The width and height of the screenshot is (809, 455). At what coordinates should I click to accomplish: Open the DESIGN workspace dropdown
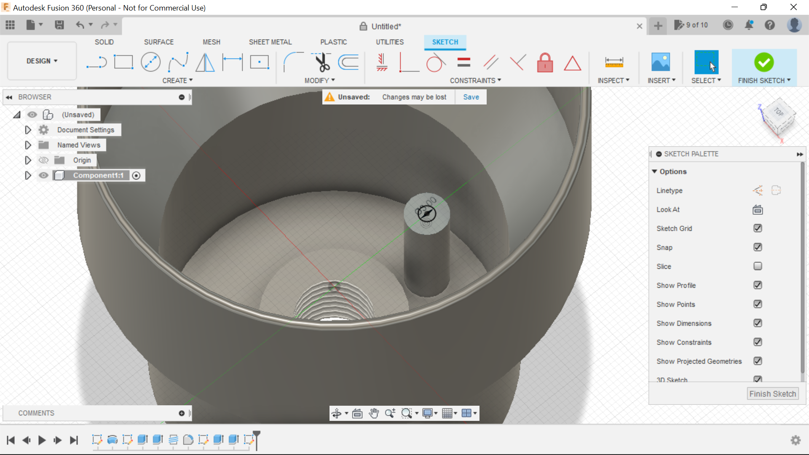pyautogui.click(x=41, y=61)
